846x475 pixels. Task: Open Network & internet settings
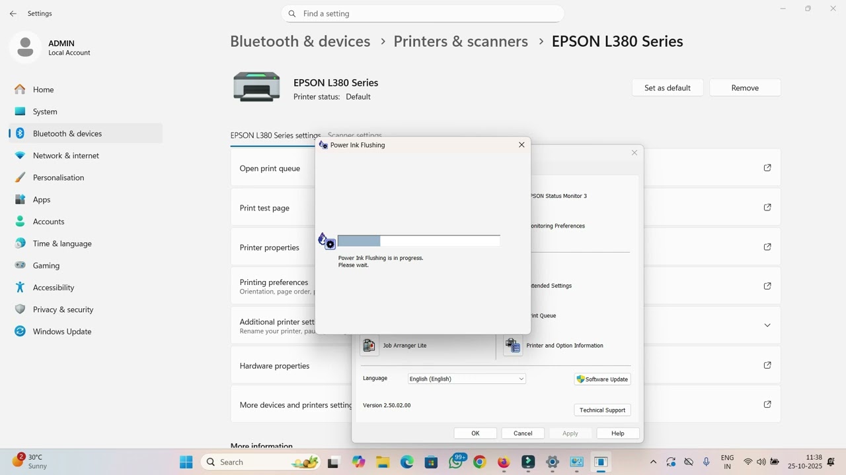click(x=86, y=156)
